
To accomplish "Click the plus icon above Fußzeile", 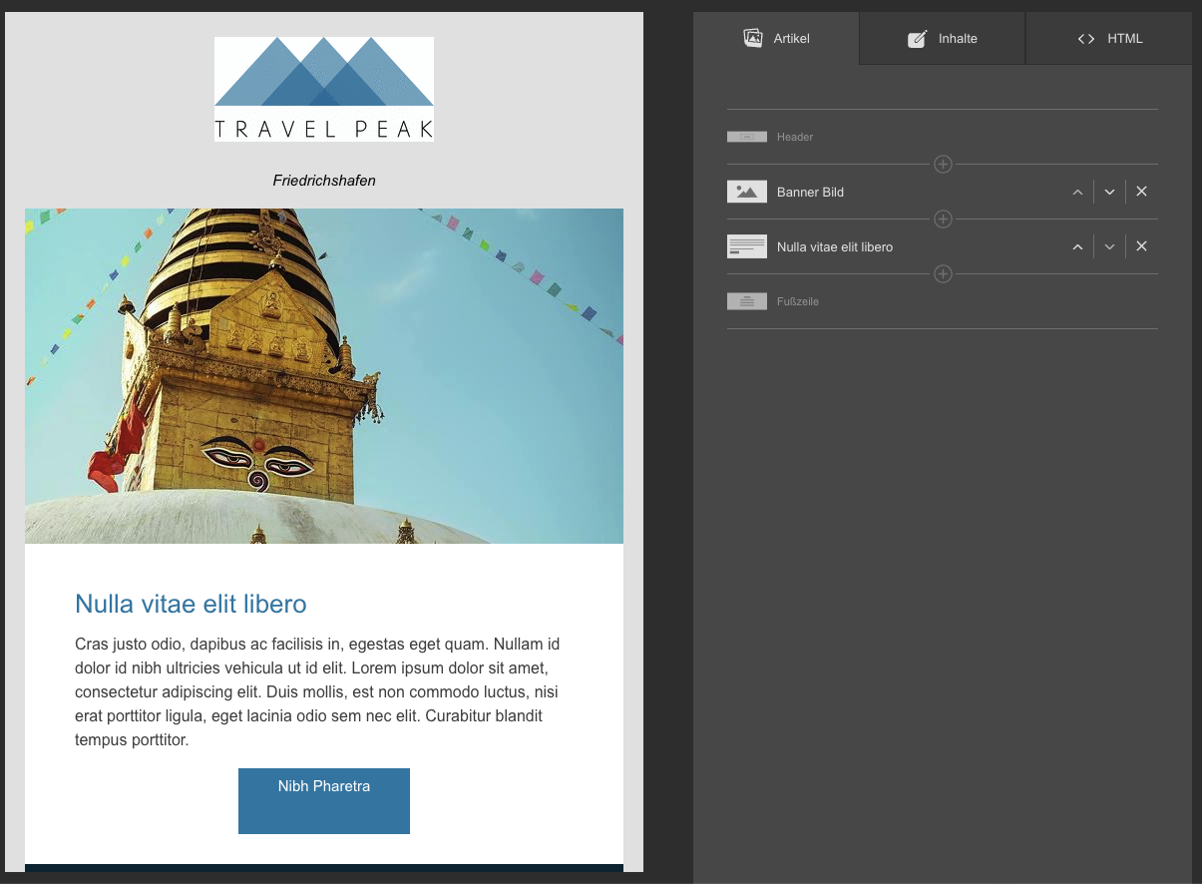I will point(943,274).
